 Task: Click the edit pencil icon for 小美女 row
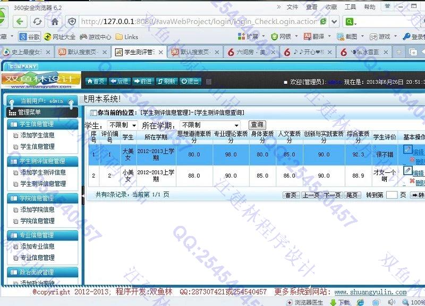coord(407,170)
